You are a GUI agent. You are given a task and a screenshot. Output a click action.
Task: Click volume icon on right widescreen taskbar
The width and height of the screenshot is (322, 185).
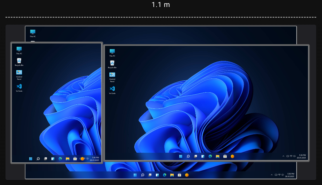click(x=294, y=156)
